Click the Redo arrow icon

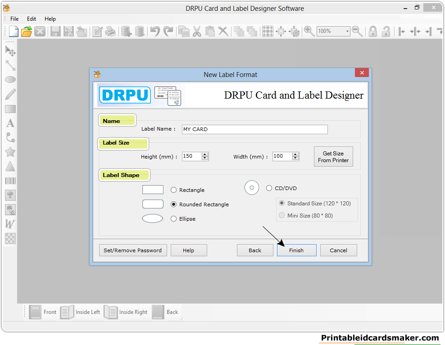168,31
